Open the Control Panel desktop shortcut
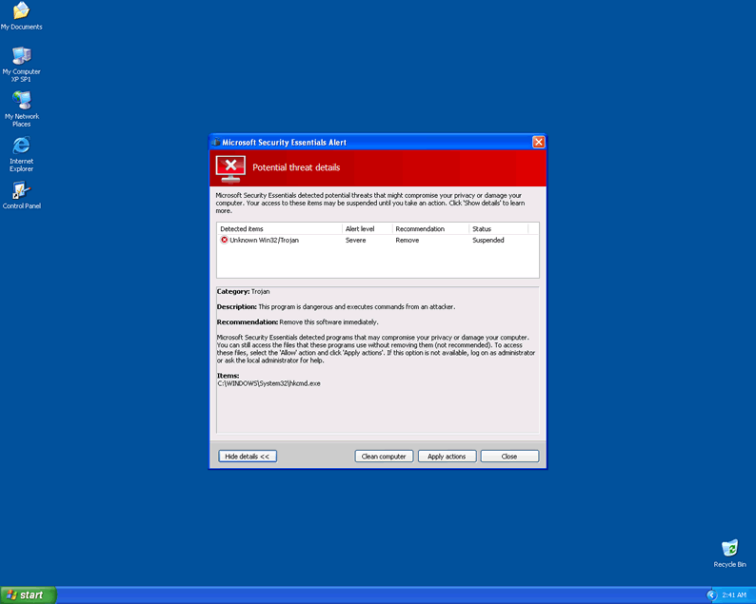Screen dimensions: 756x604 pyautogui.click(x=21, y=190)
